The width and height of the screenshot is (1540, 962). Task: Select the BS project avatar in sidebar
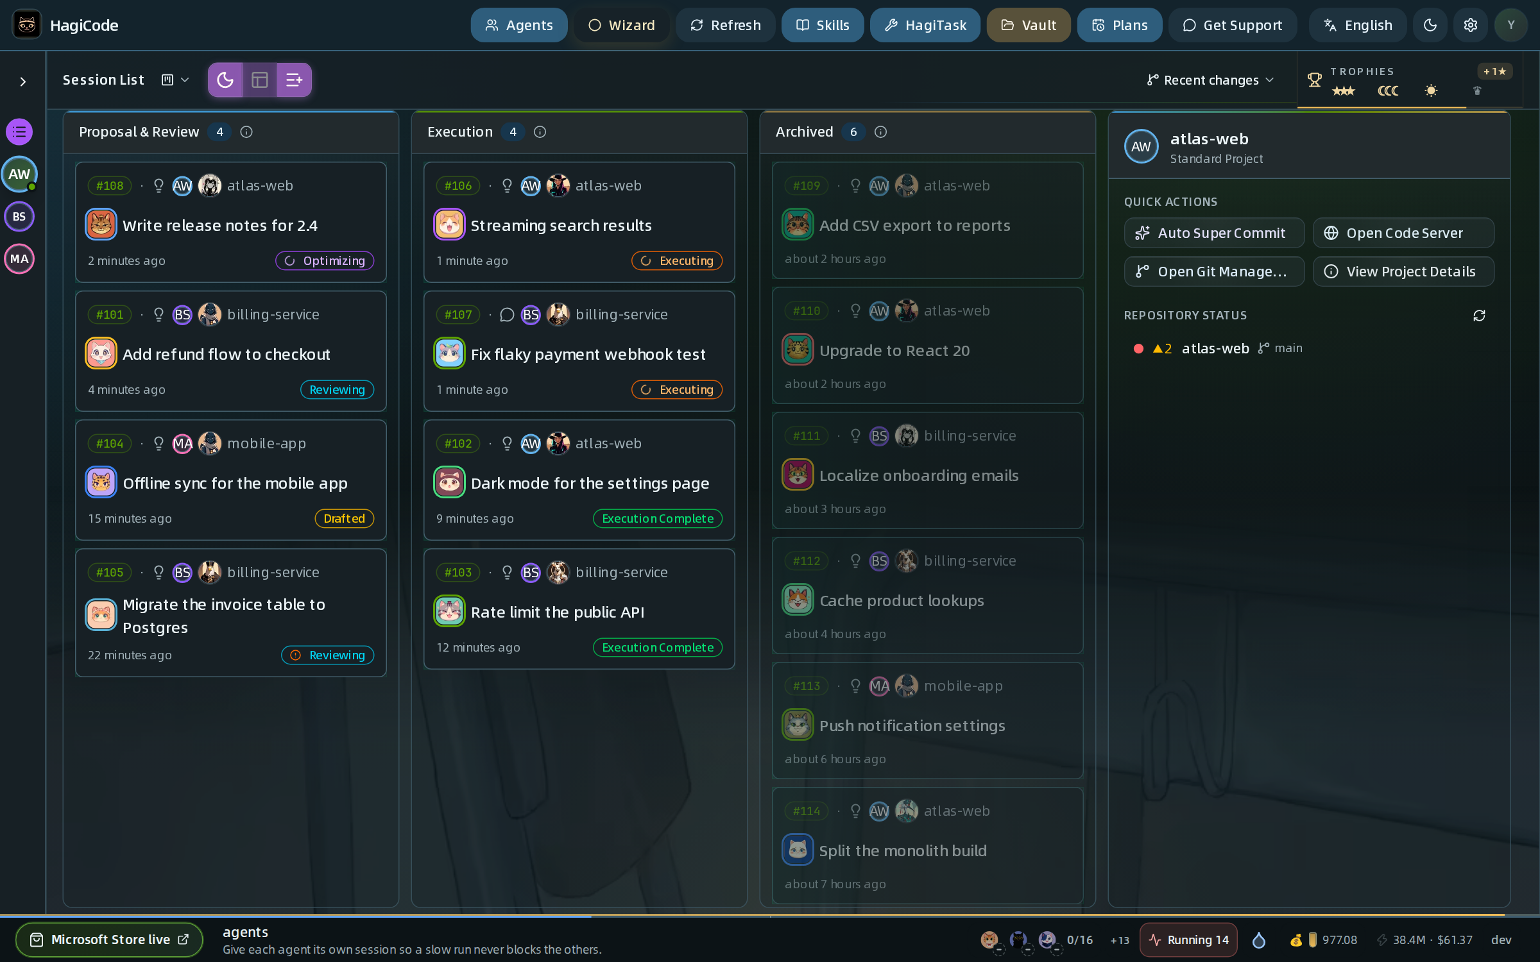19,217
